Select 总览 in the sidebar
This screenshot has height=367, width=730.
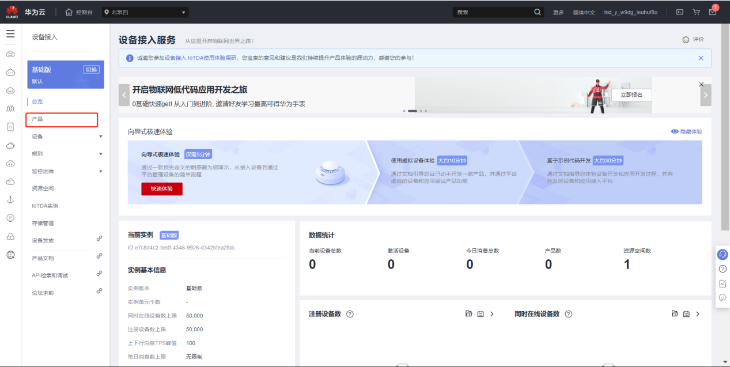tap(37, 101)
